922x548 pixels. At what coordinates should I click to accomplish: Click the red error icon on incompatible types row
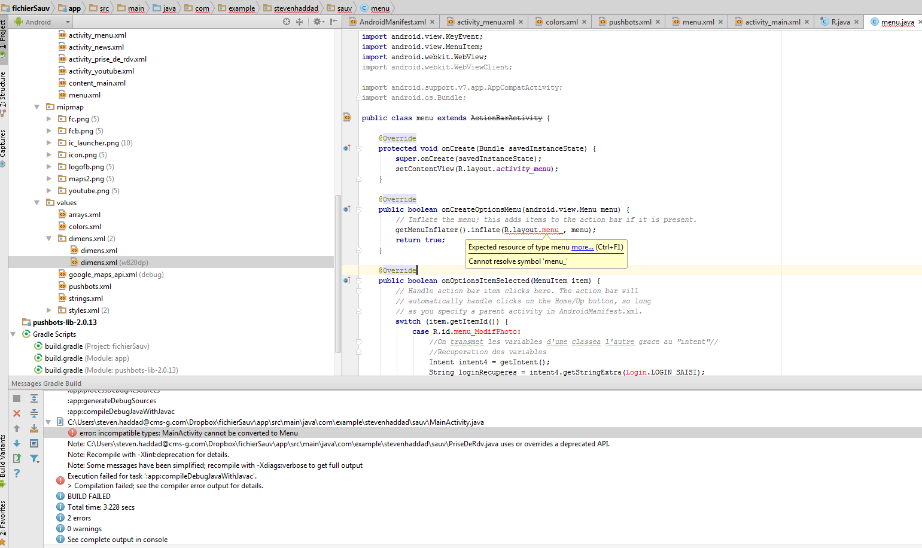[x=72, y=433]
